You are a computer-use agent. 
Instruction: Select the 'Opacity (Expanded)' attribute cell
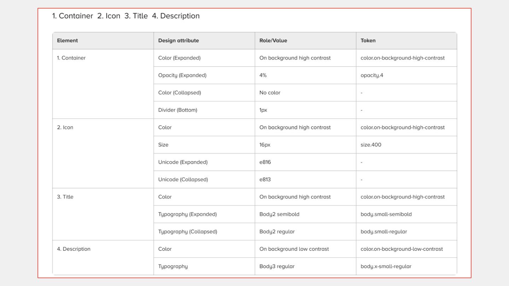(182, 75)
